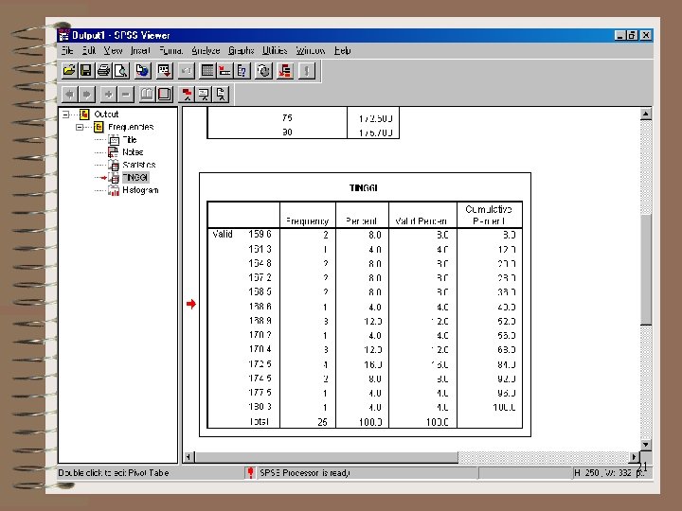Open the View menu
Screen dimensions: 682x511
pos(113,51)
